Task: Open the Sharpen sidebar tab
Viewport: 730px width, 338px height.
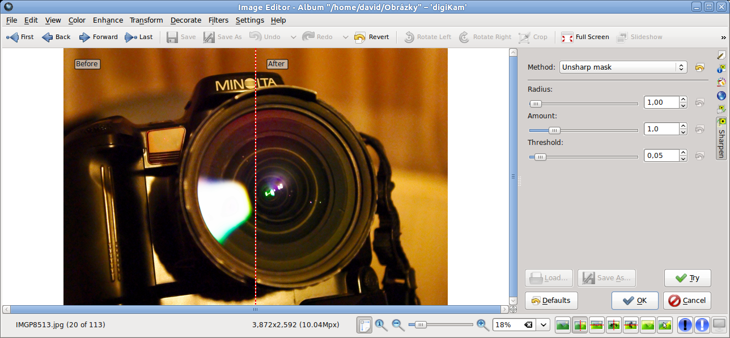Action: tap(721, 139)
